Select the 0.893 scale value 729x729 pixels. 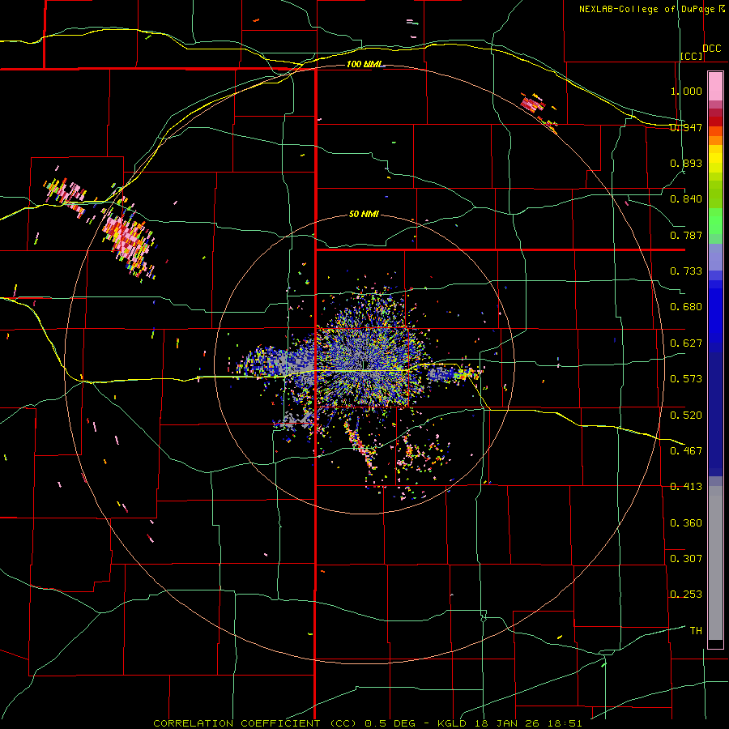pos(686,163)
